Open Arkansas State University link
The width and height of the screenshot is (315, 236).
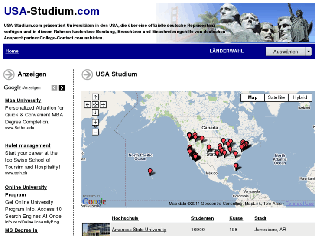point(139,230)
